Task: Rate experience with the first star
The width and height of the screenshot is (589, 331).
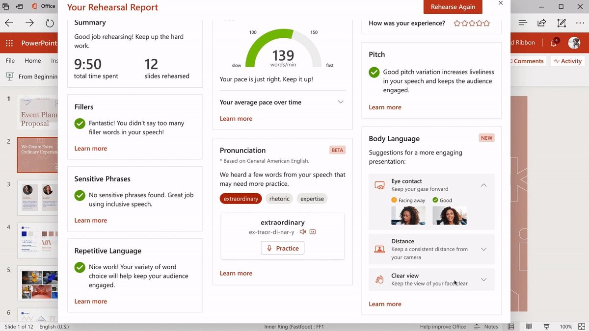Action: tap(457, 23)
